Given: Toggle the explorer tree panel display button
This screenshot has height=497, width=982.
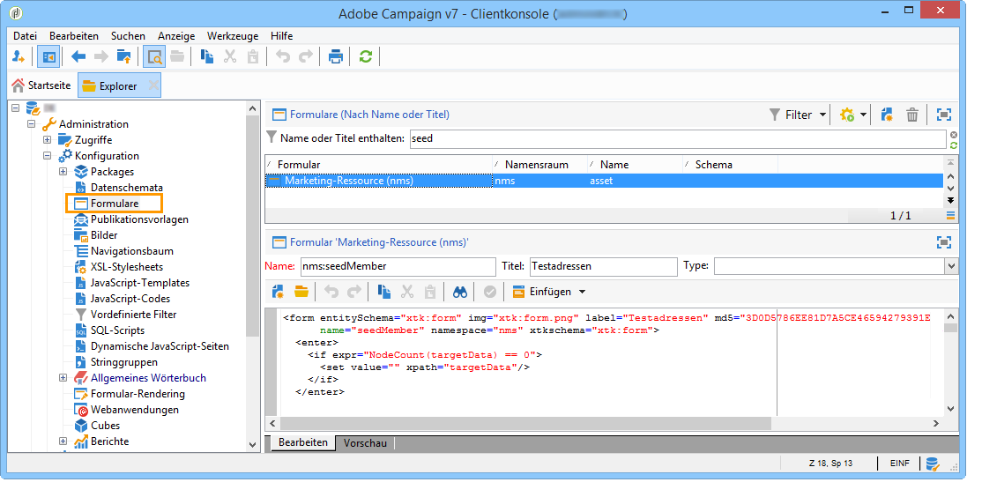Looking at the screenshot, I should 48,56.
